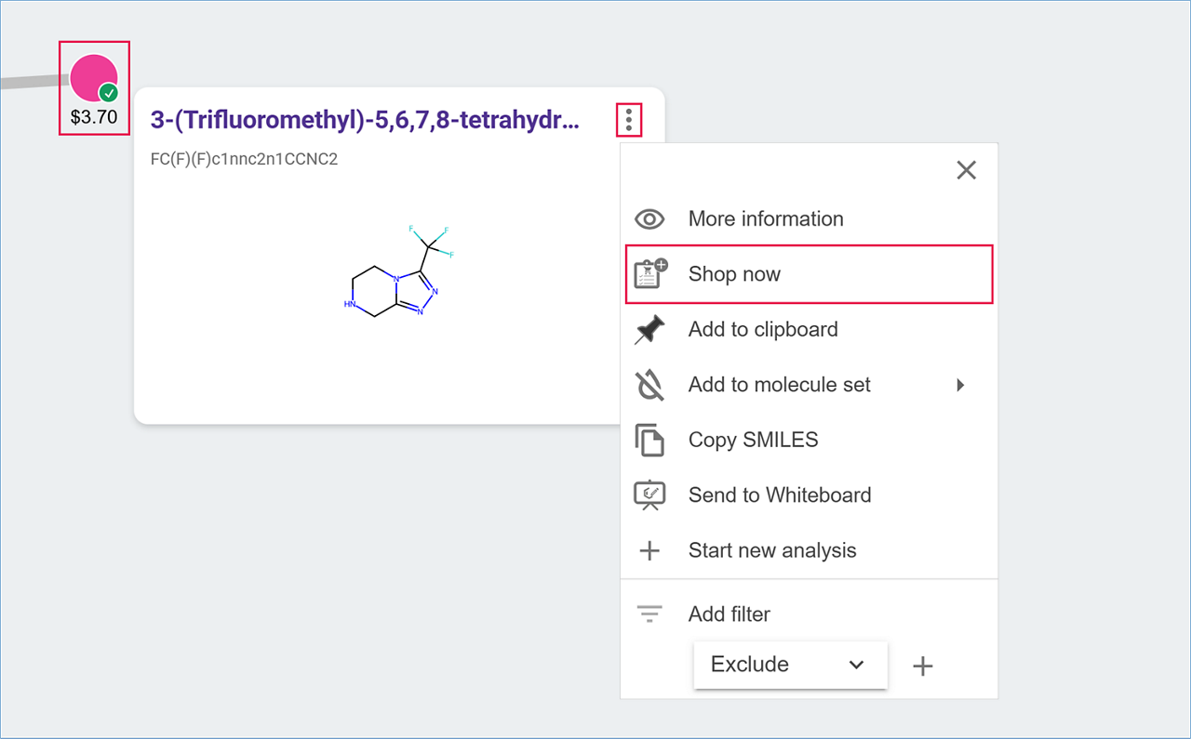Close the context menu with the X
Screen dimensions: 1191x739
[966, 170]
